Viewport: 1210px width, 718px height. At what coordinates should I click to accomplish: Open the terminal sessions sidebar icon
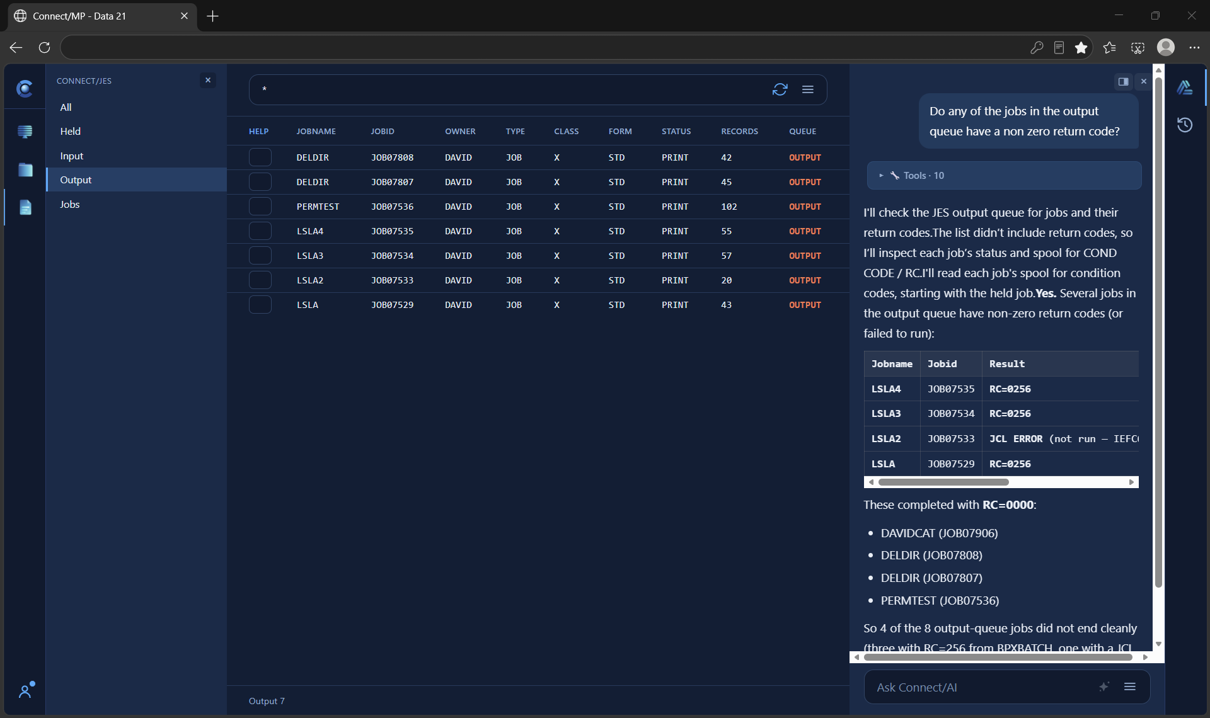pos(25,132)
